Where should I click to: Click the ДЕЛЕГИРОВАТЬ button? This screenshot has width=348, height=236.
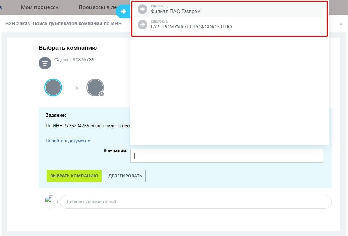click(125, 176)
